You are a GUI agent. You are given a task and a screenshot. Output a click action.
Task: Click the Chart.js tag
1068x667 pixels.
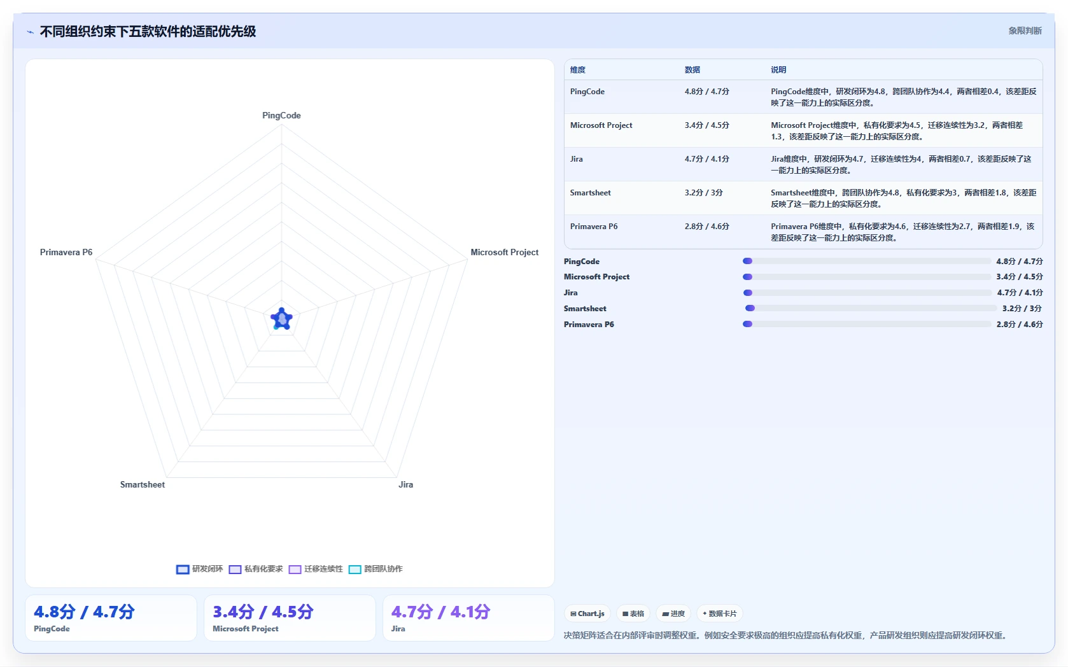587,614
